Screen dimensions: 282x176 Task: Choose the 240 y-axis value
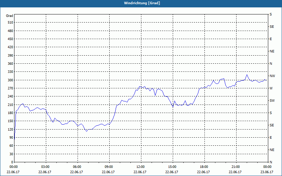pos(11,96)
